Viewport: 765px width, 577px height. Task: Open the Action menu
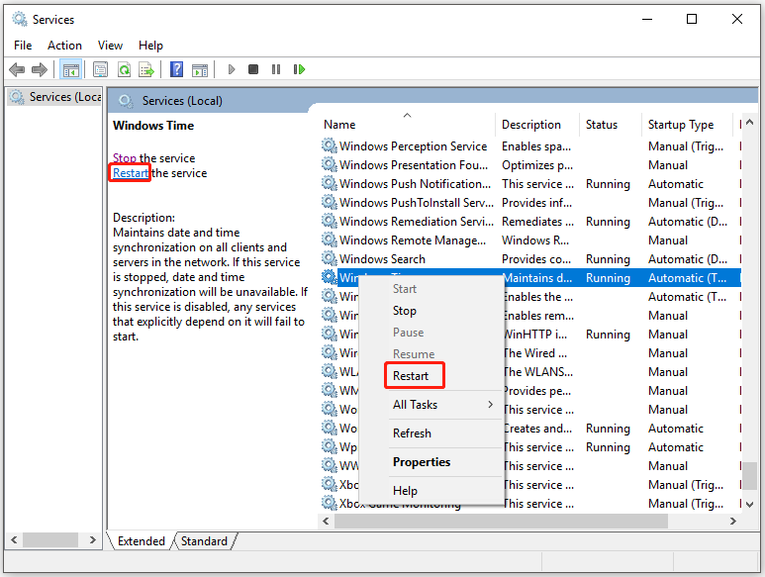64,46
